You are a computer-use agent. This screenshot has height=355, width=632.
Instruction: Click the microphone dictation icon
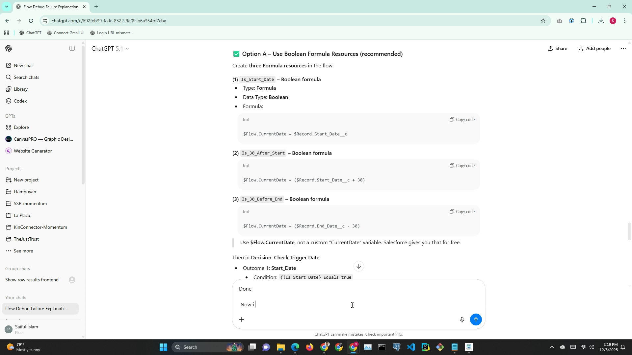tap(462, 319)
